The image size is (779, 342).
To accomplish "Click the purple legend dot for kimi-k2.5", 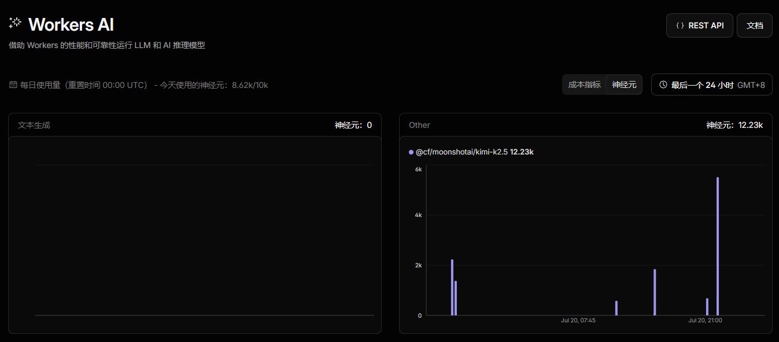I will click(x=411, y=152).
